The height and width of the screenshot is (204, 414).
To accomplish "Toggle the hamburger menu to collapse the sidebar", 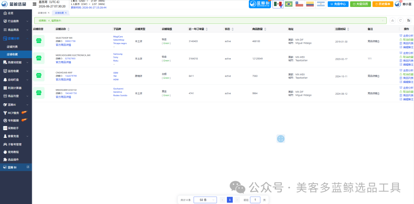I will point(34,4).
